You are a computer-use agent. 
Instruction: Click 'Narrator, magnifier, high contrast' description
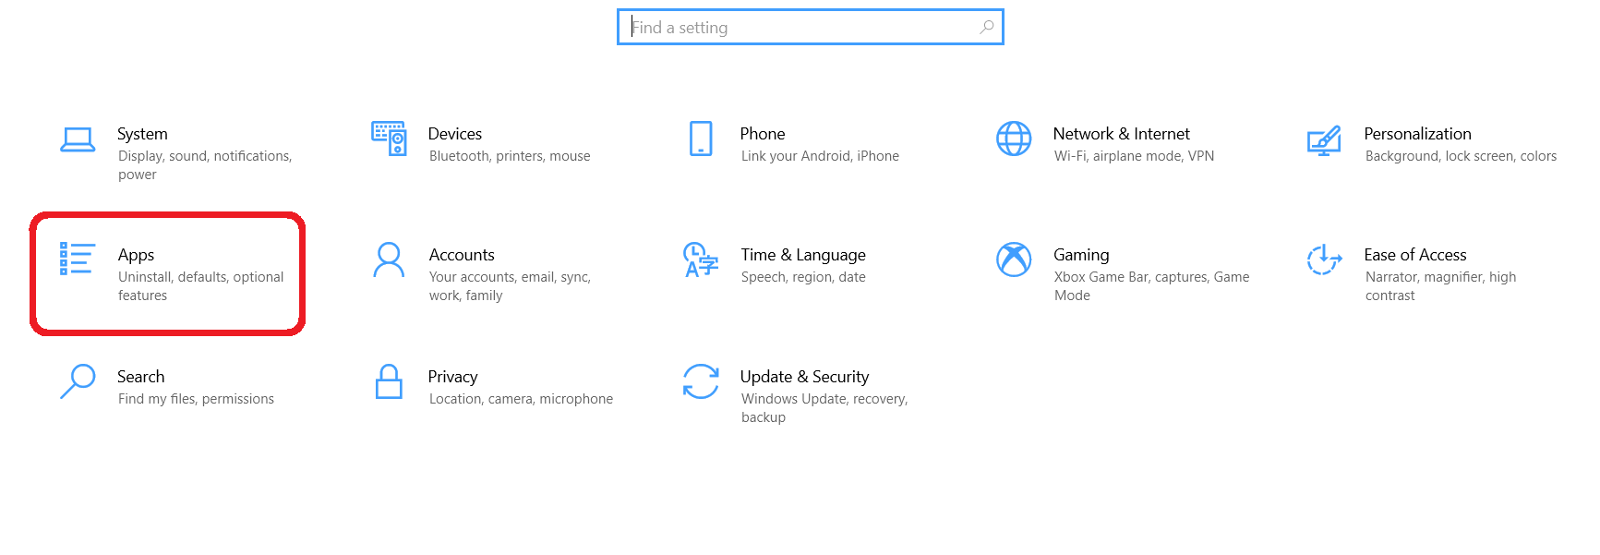click(1440, 286)
